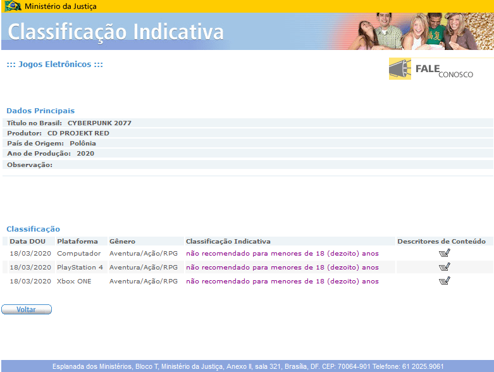494x372 pixels.
Task: Open content descriptors icon for Xbox ONE row
Action: [444, 281]
